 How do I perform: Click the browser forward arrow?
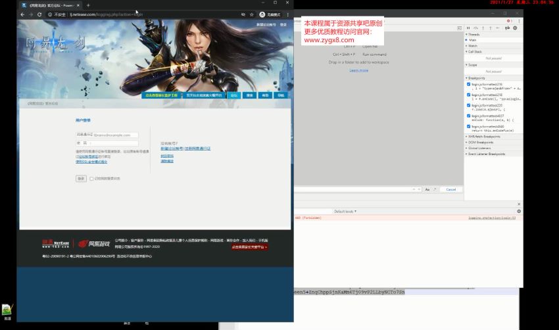(31, 14)
